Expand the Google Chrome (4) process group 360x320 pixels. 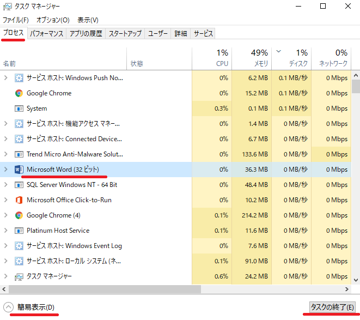[6, 215]
